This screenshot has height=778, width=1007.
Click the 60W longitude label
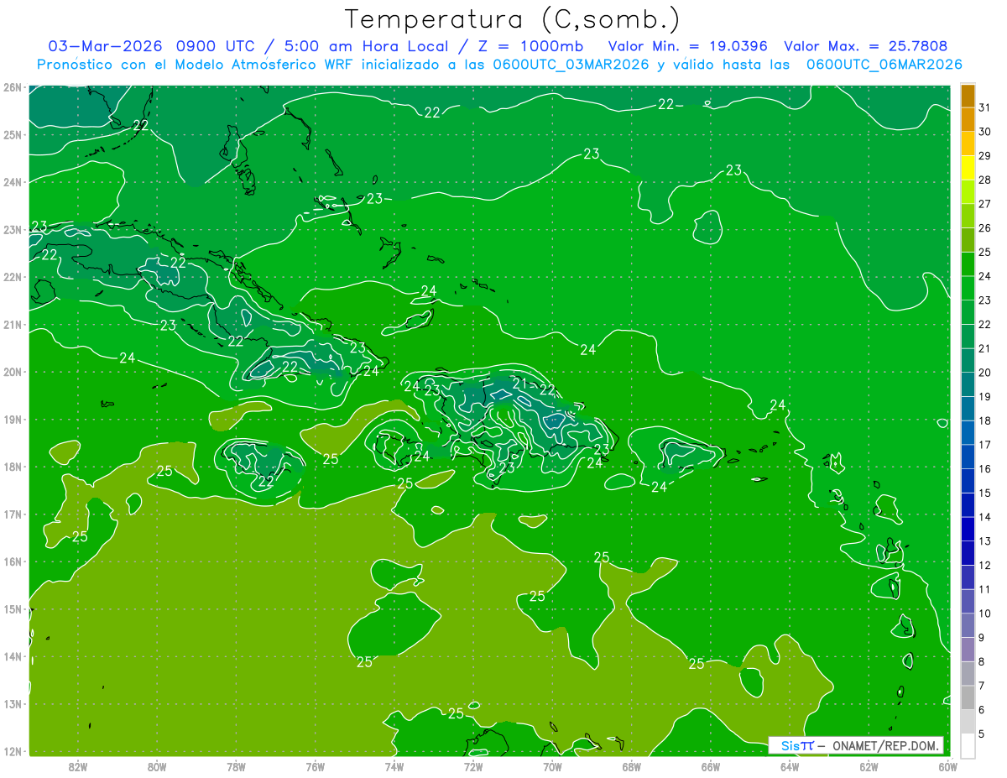[x=947, y=766]
